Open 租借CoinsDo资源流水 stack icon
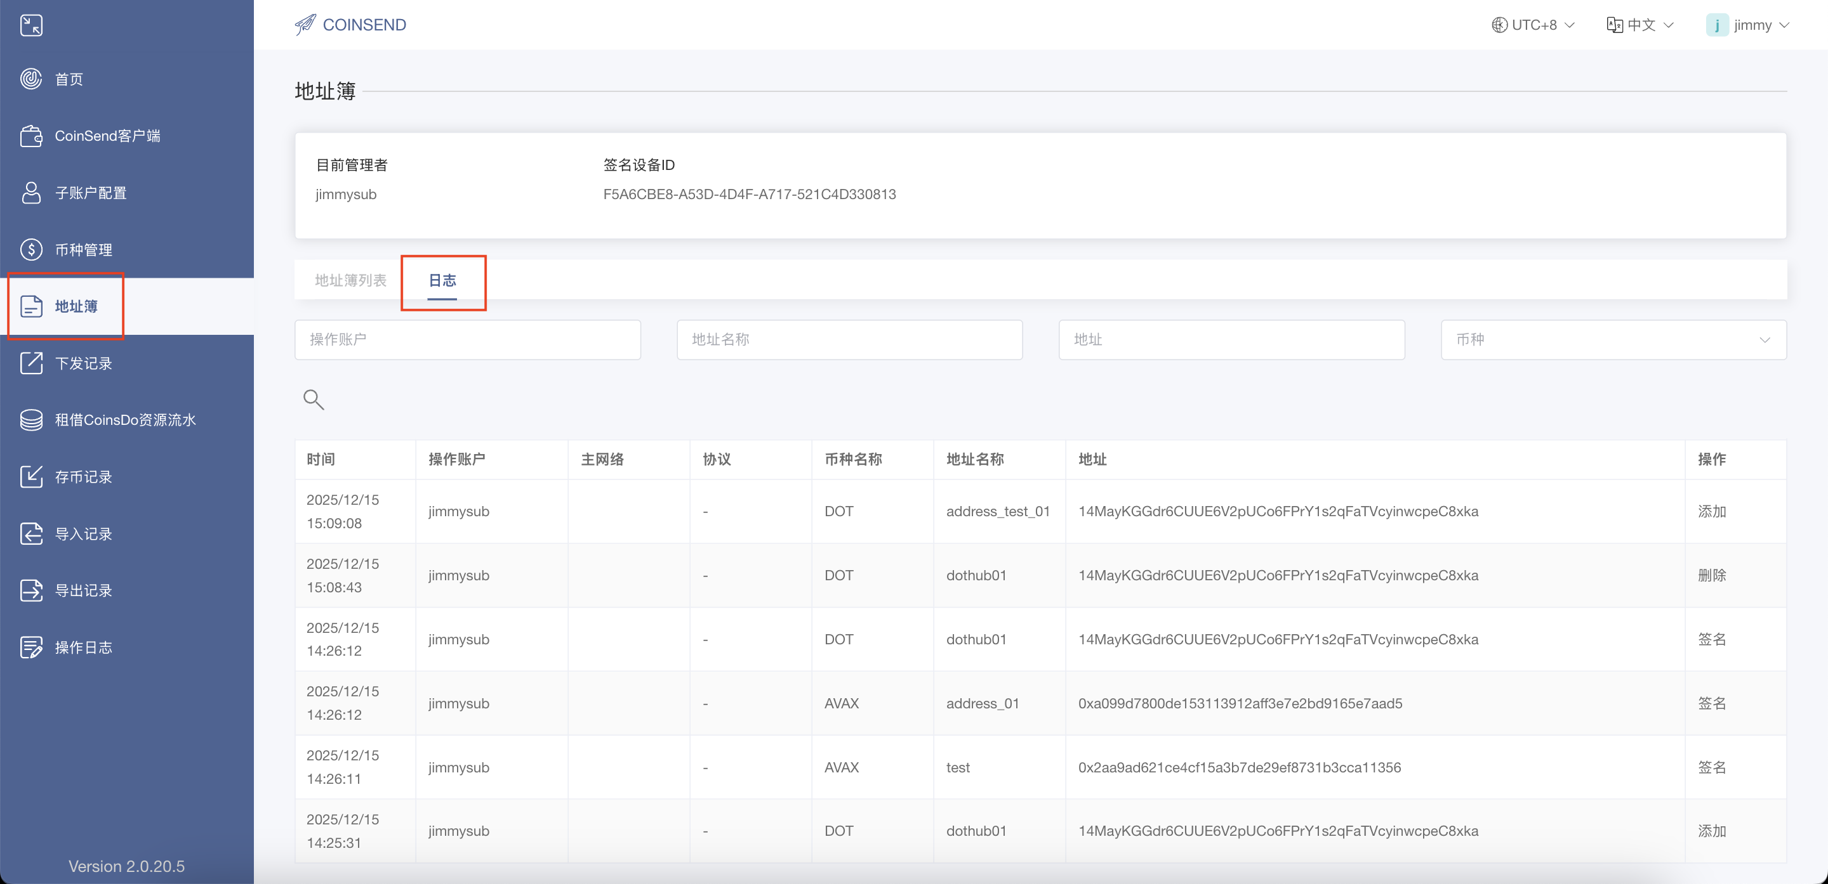Viewport: 1828px width, 884px height. point(31,420)
